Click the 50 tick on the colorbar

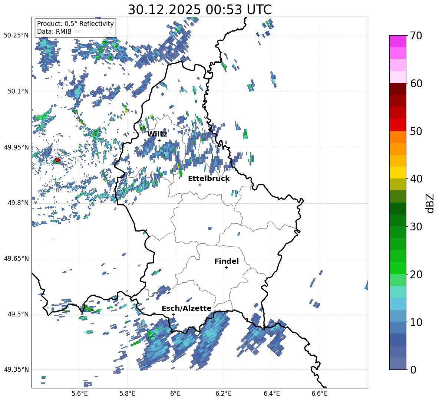[x=416, y=131]
